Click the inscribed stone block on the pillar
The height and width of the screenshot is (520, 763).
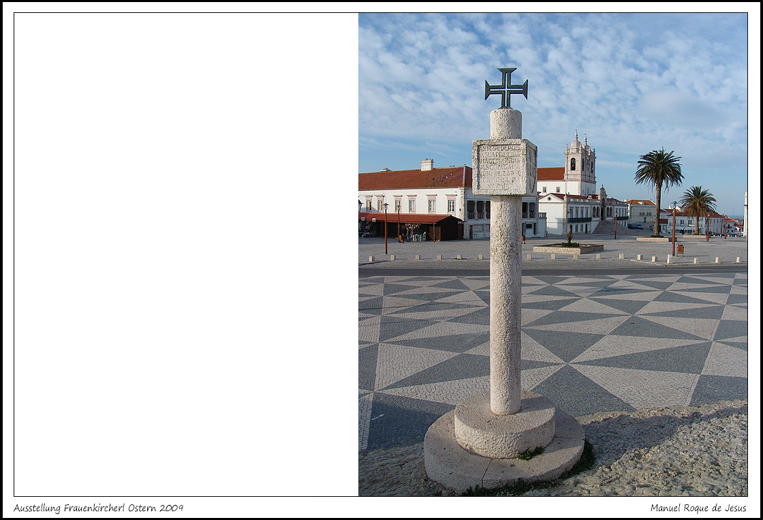504,167
